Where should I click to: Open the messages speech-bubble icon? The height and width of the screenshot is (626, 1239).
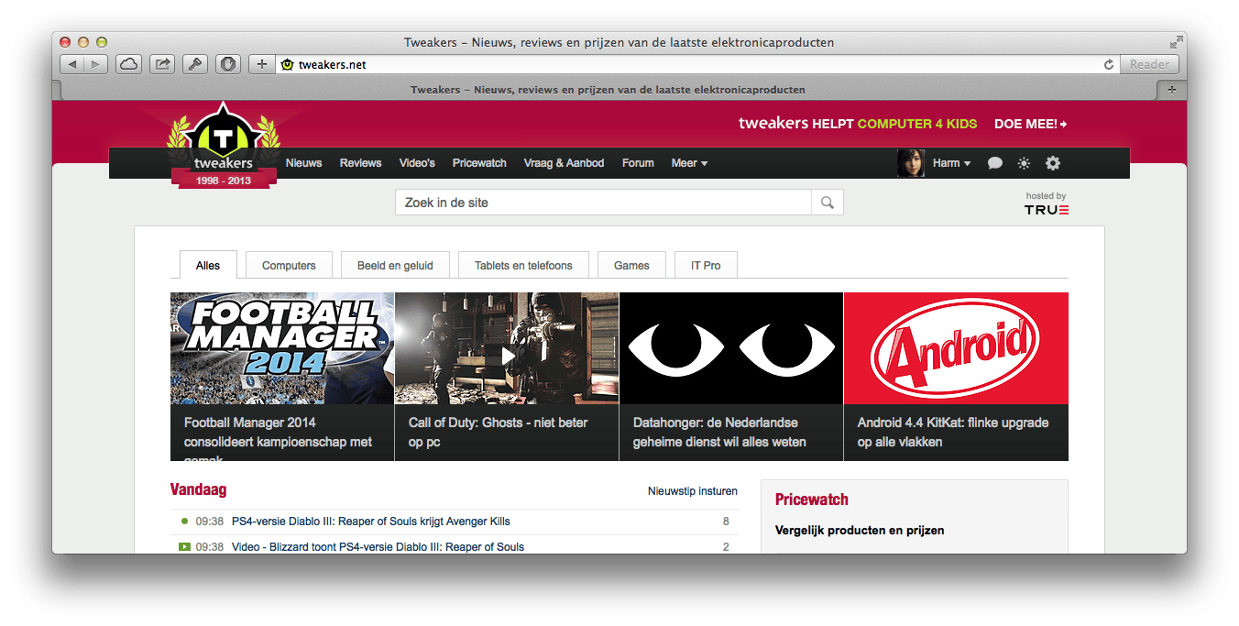click(x=994, y=163)
